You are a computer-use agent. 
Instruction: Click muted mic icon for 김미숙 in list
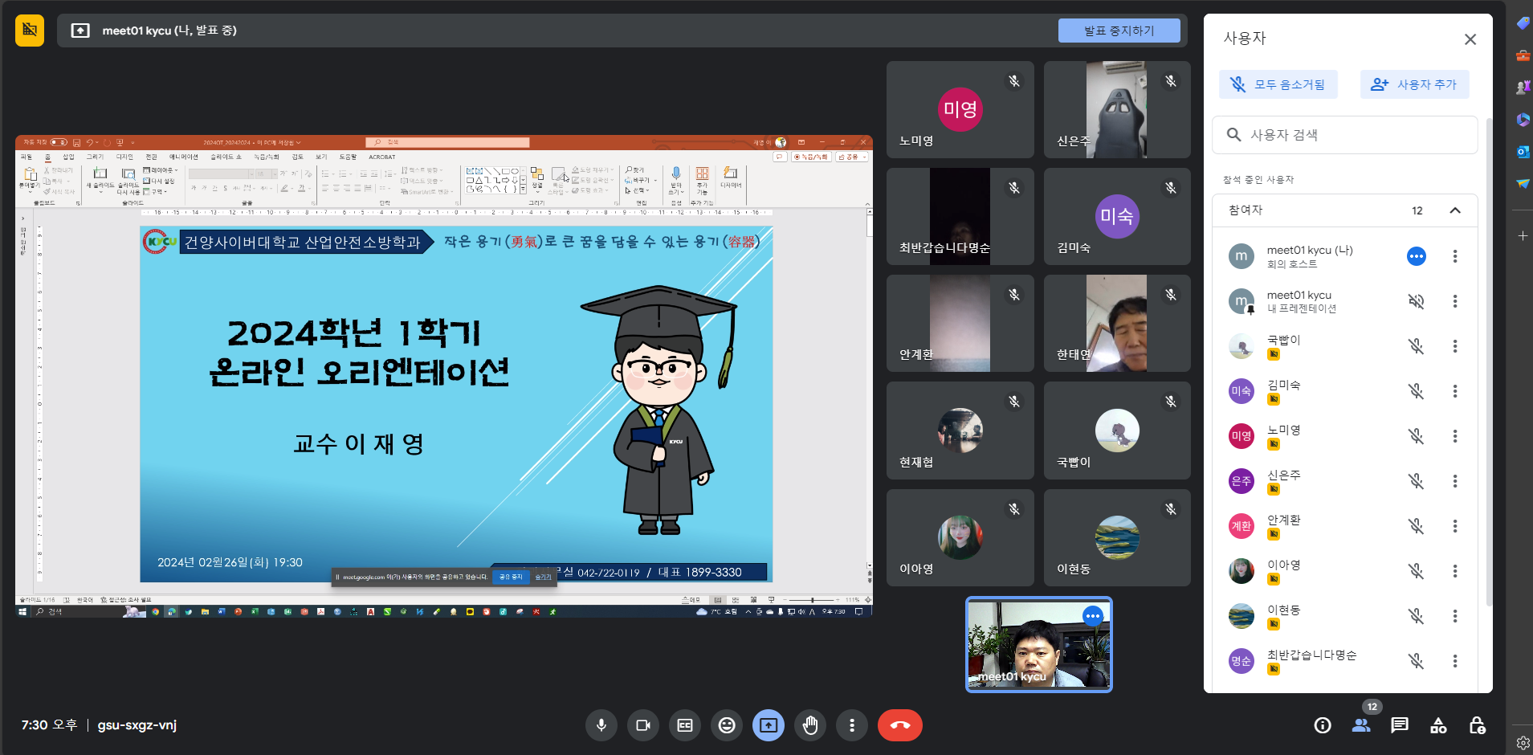[1416, 391]
